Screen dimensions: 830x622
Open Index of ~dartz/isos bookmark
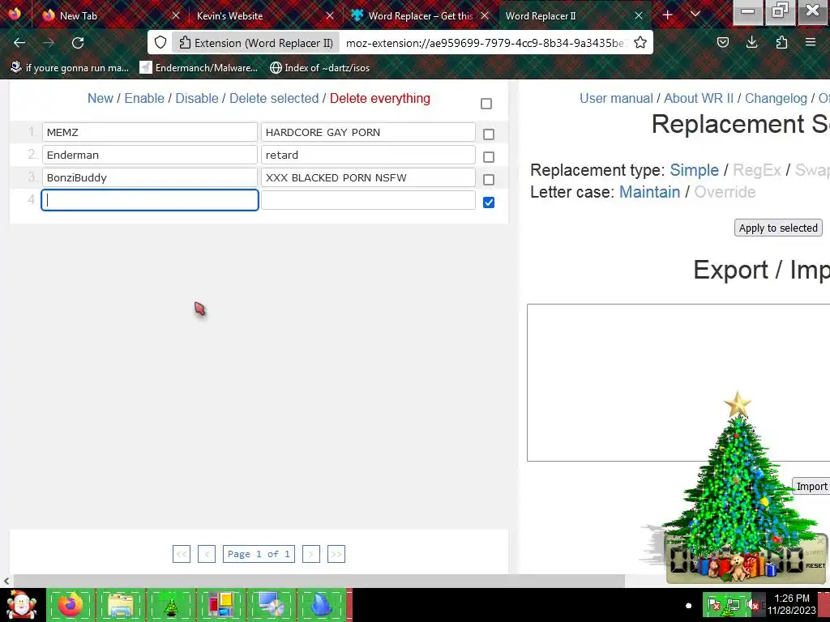tap(319, 68)
